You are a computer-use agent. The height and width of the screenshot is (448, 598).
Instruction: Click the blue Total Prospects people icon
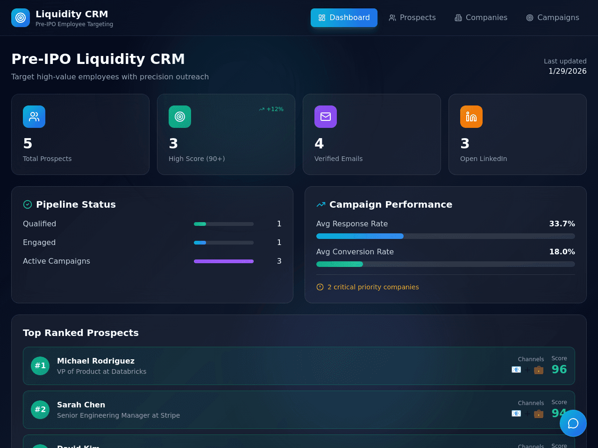[34, 117]
